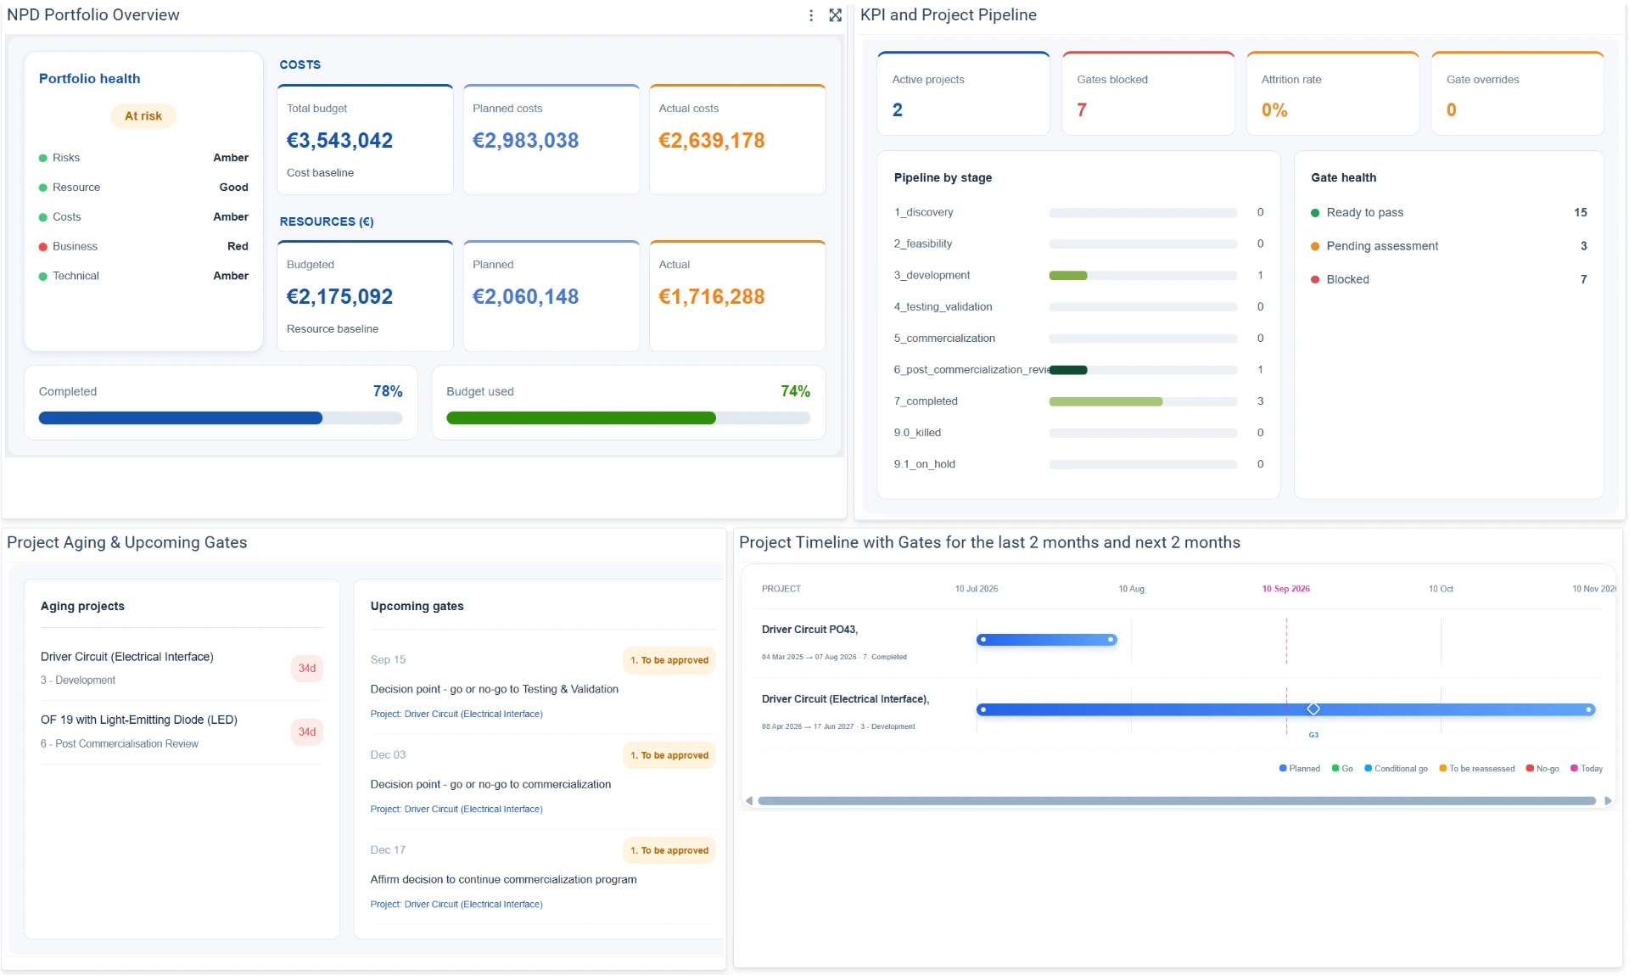Screen dimensions: 1629x975
Task: Click the Actual resources €1,716,288 value
Action: pos(712,297)
